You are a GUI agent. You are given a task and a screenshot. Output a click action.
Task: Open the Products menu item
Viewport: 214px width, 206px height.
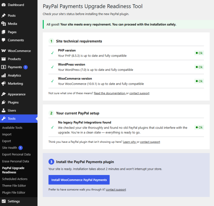tap(19, 59)
